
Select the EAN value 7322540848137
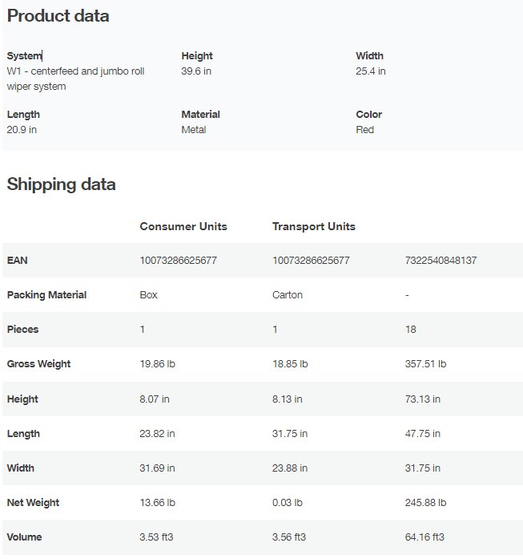tap(441, 261)
